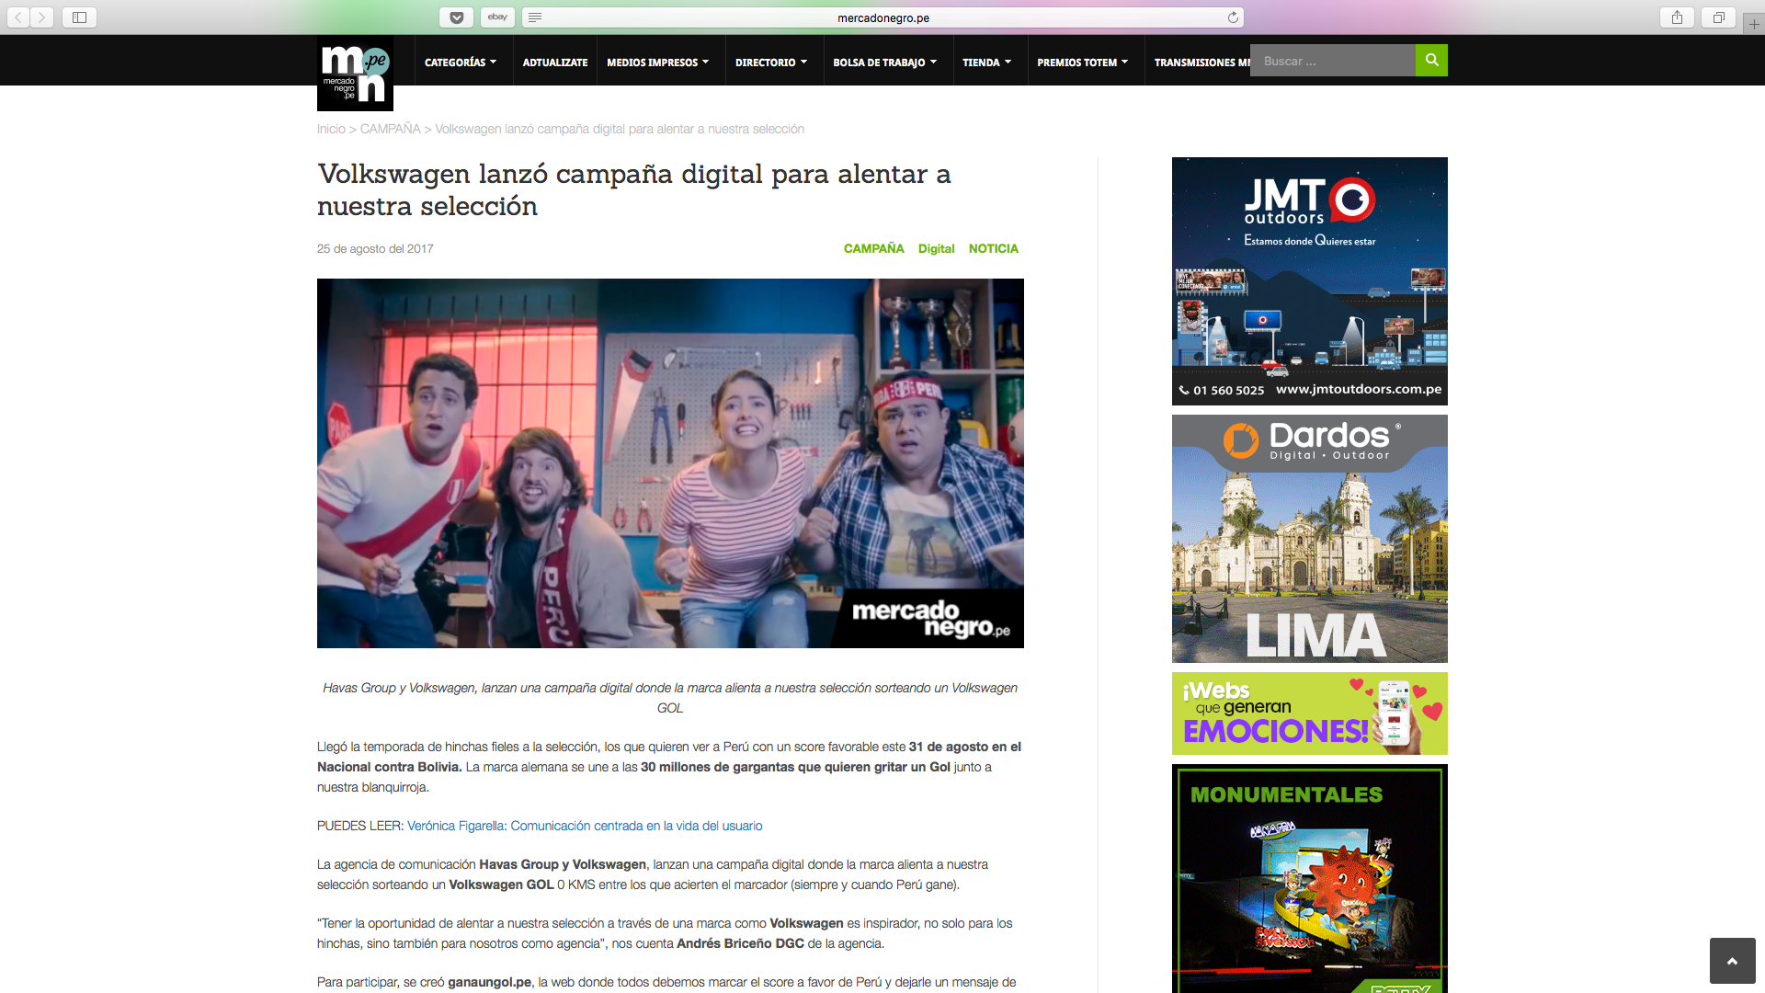Reload the page with the refresh icon

point(1233,17)
